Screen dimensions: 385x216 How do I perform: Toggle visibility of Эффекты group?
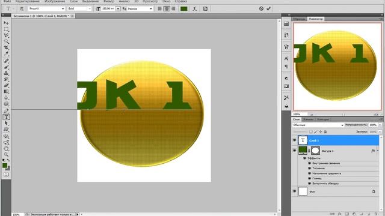[x=305, y=158]
